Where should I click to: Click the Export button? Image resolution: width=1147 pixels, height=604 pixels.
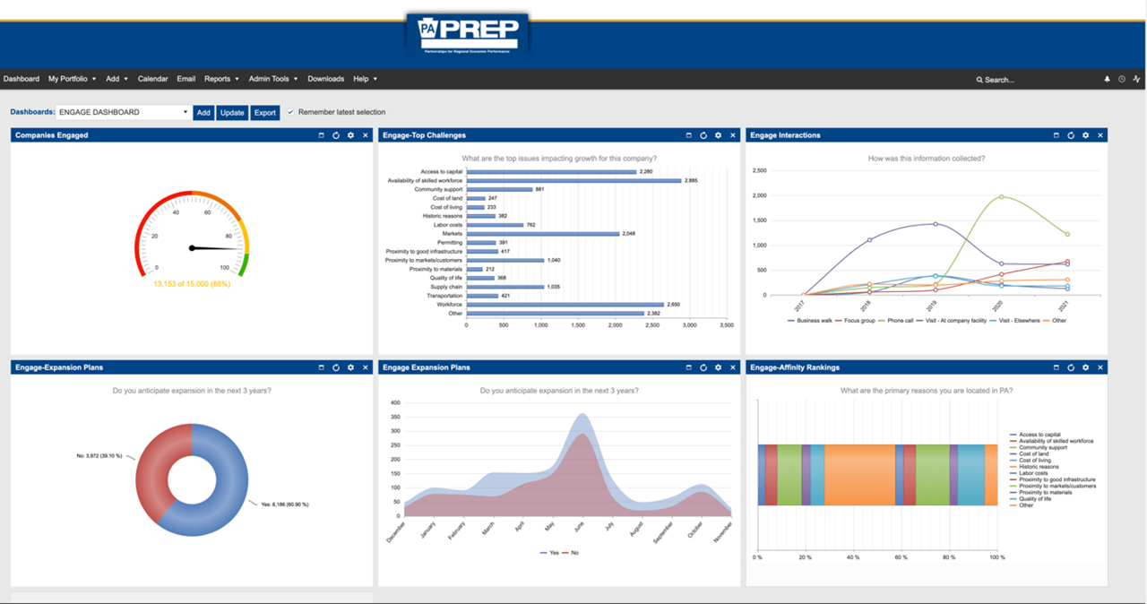[x=264, y=112]
